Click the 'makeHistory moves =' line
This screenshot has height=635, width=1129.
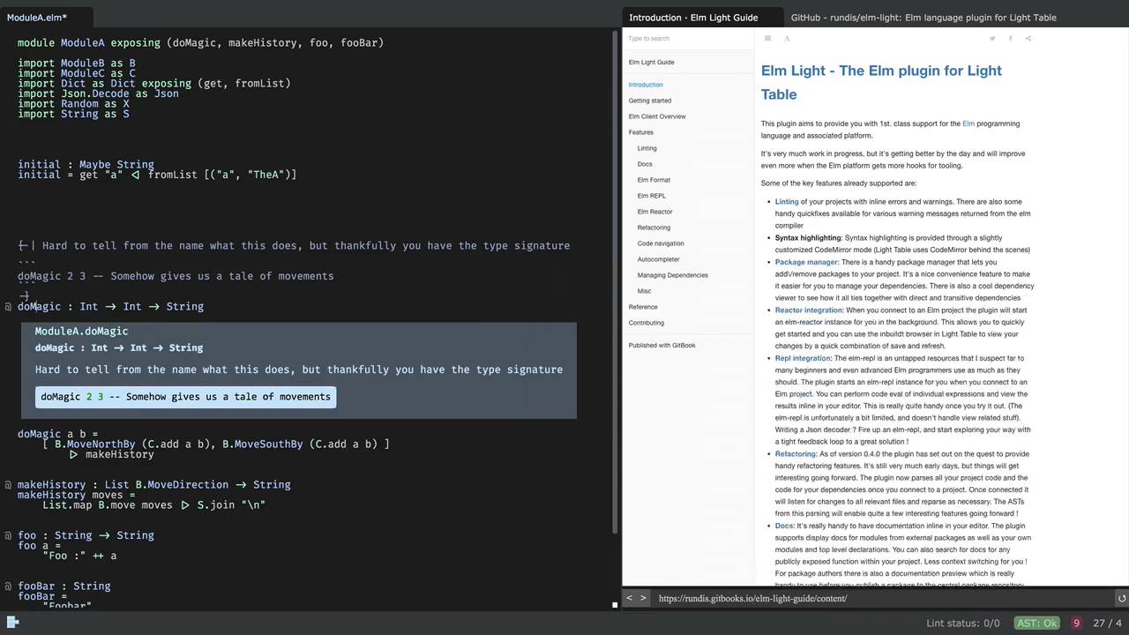point(77,495)
